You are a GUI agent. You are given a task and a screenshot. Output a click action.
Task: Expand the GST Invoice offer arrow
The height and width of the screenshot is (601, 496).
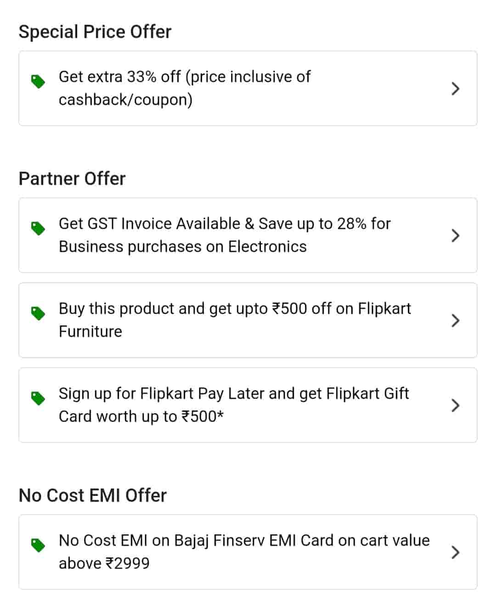[x=455, y=236]
